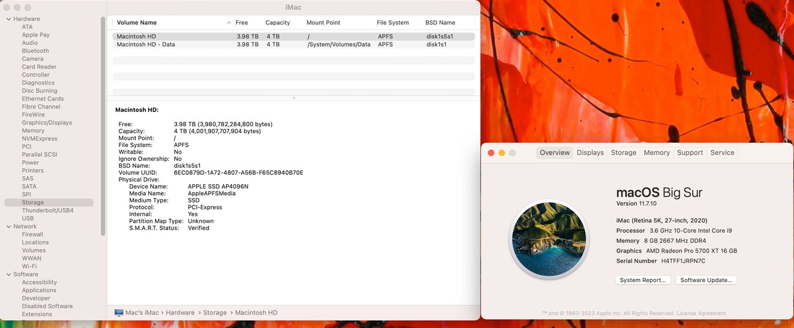Collapse the Network category disclosure triangle
This screenshot has width=794, height=328.
coord(8,227)
